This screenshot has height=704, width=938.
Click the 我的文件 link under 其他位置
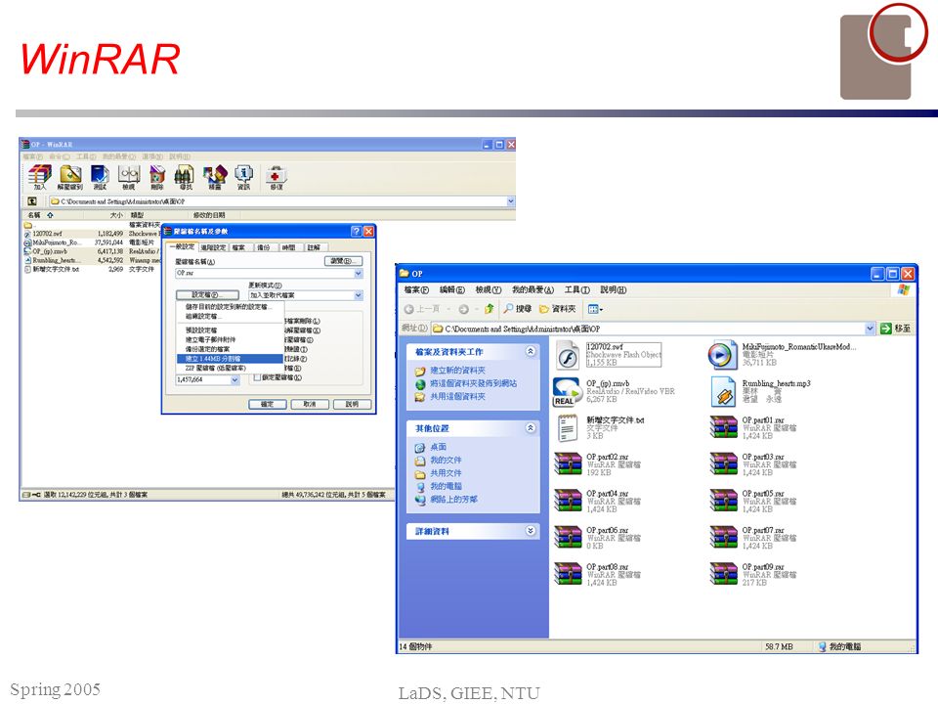(446, 460)
